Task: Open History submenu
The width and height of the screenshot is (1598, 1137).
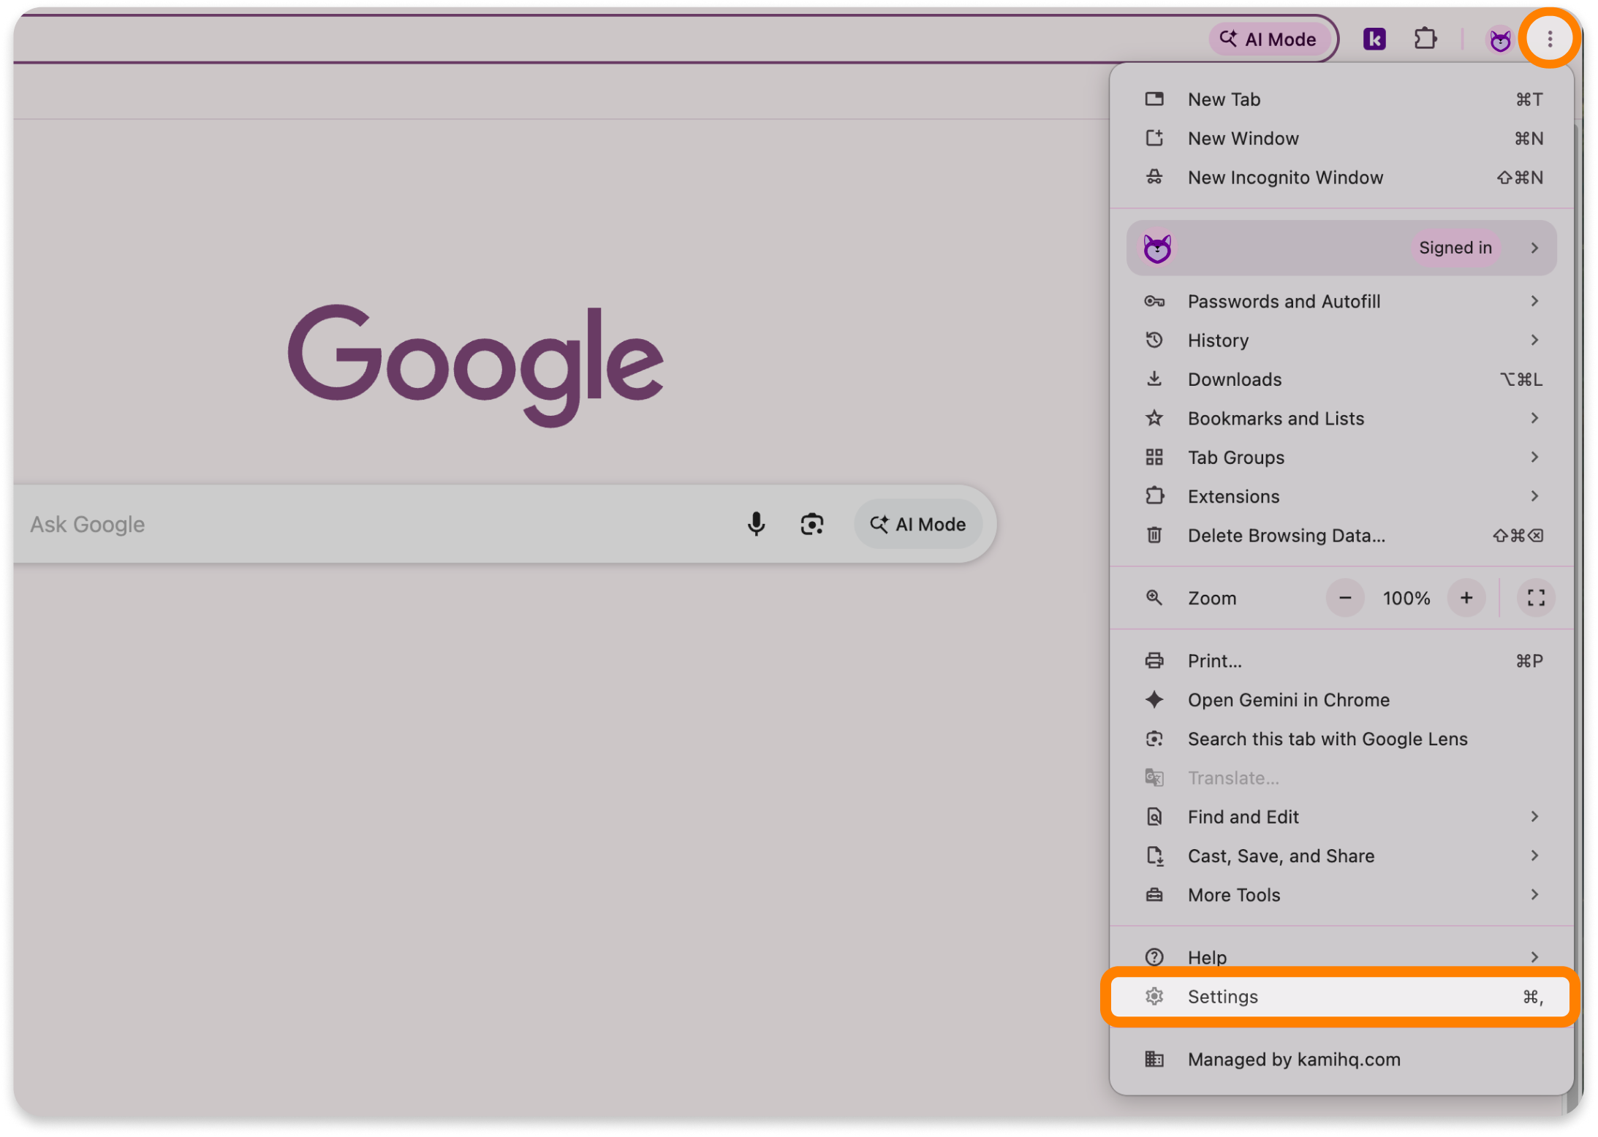Action: coord(1341,341)
